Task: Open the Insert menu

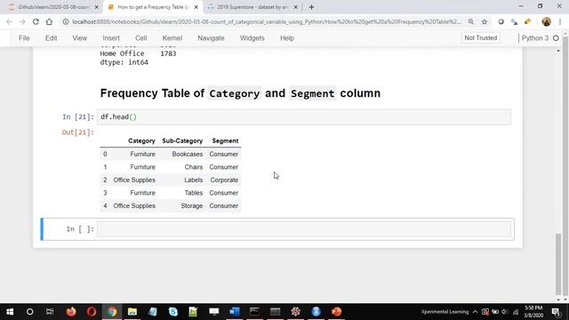Action: point(111,38)
